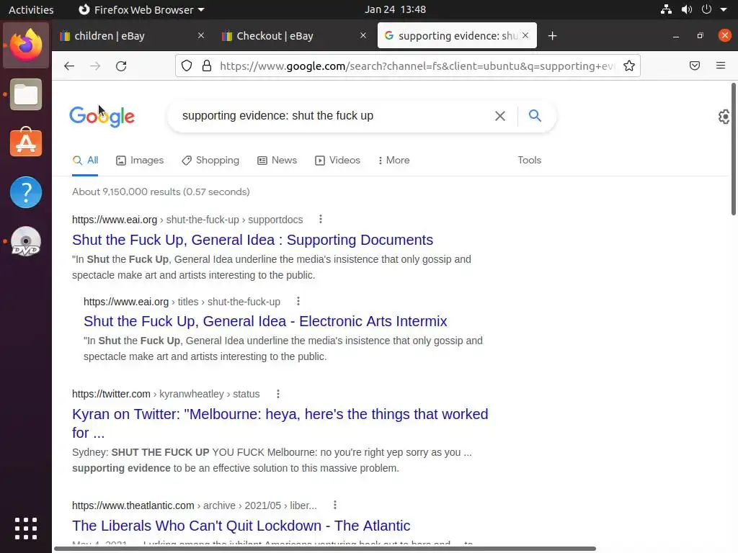The height and width of the screenshot is (553, 738).
Task: Open the Pocket save icon
Action: point(695,66)
